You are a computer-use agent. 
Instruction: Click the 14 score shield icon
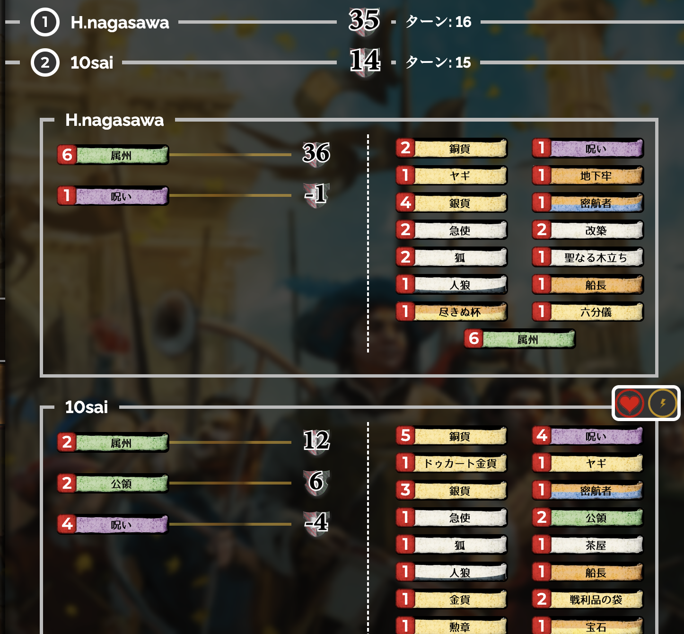[x=365, y=62]
